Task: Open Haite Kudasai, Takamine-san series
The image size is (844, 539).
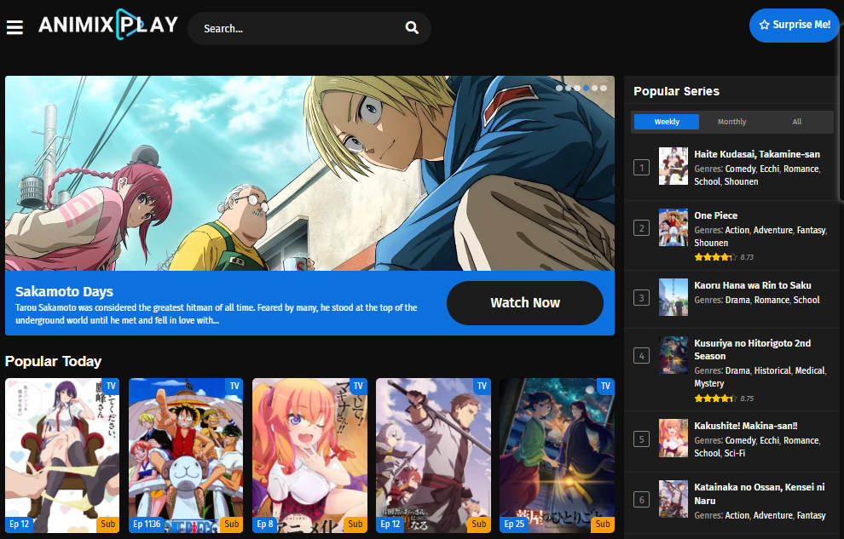Action: 757,154
